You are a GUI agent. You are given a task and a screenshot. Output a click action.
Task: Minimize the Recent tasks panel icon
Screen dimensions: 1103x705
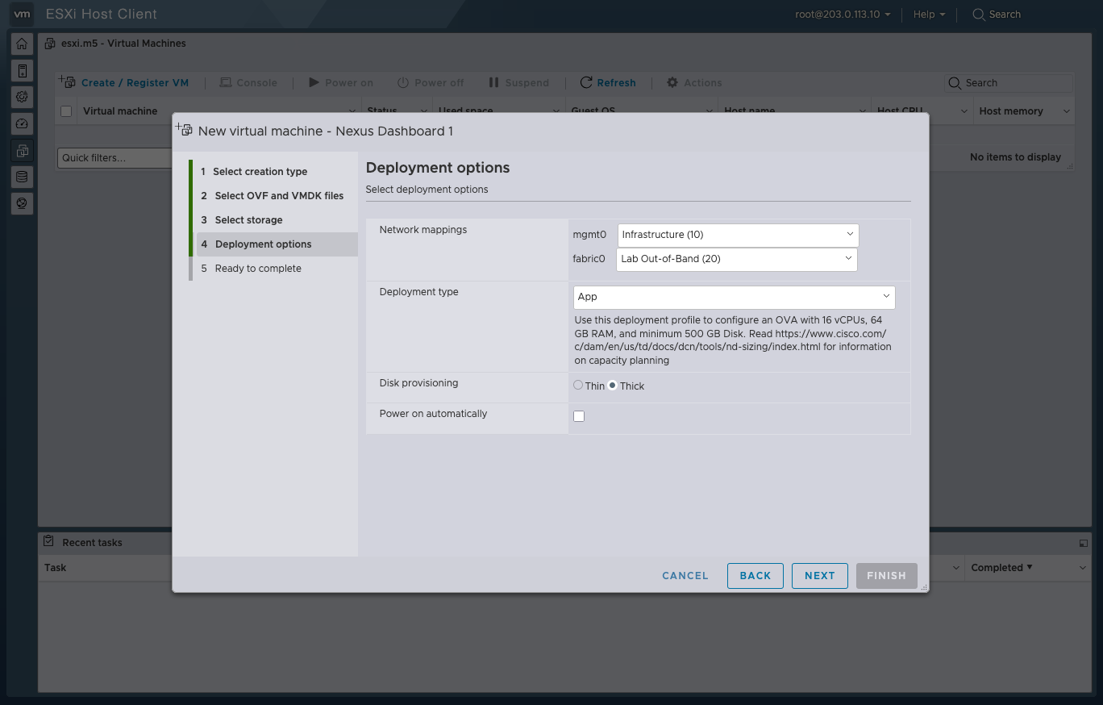coord(1083,543)
